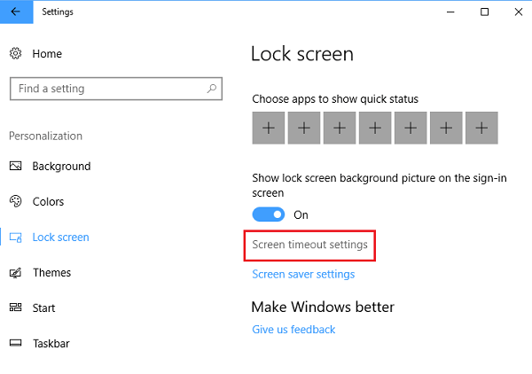Click the Lock screen monitor icon
This screenshot has height=374, width=532.
[16, 238]
